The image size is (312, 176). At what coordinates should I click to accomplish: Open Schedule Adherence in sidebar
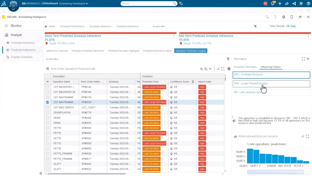pos(23,43)
